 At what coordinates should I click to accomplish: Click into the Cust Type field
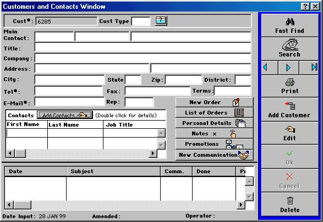pos(141,21)
